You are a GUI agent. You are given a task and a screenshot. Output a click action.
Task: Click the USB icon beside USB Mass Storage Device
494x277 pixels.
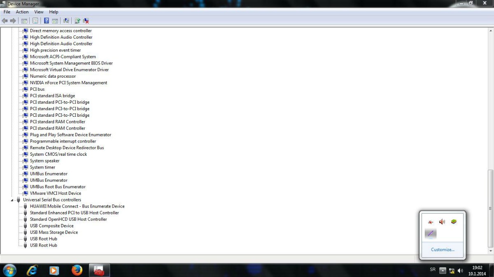point(25,232)
